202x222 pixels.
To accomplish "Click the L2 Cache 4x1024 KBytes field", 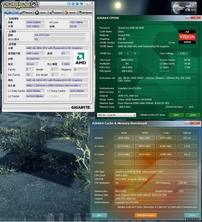I will pos(35,96).
